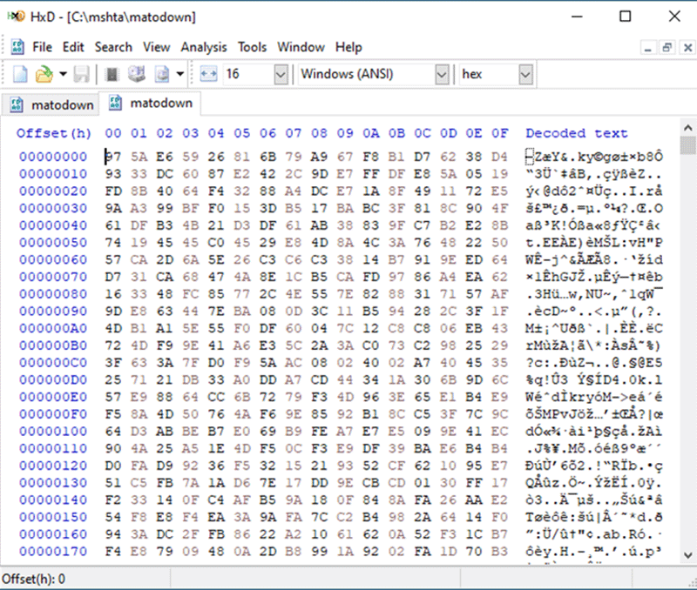This screenshot has width=697, height=590.
Task: Click byte D0 at start of row 00000120
Action: (113, 466)
